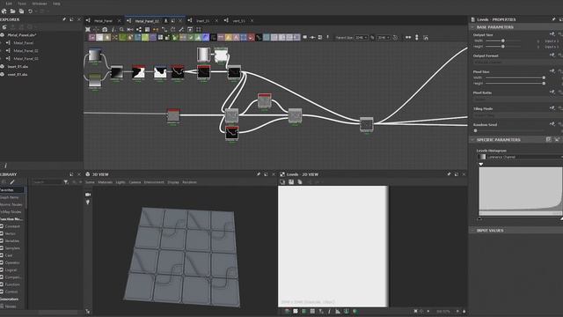Screen dimensions: 563x317
Task: Adjust the Output Size Width slider
Action: pos(502,41)
